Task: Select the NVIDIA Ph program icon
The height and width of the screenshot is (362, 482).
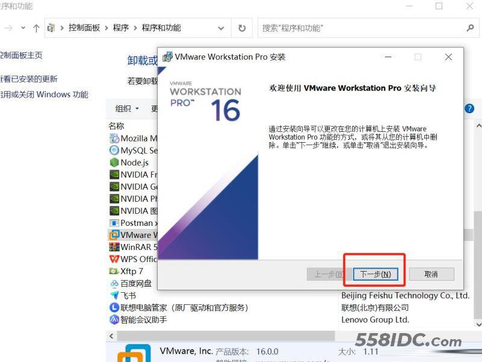Action: (114, 199)
